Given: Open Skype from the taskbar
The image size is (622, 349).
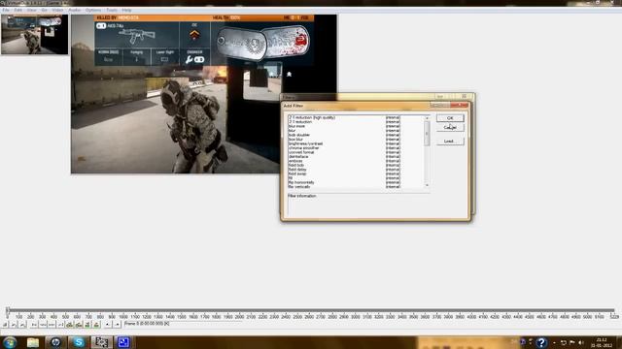Looking at the screenshot, I should [x=79, y=342].
